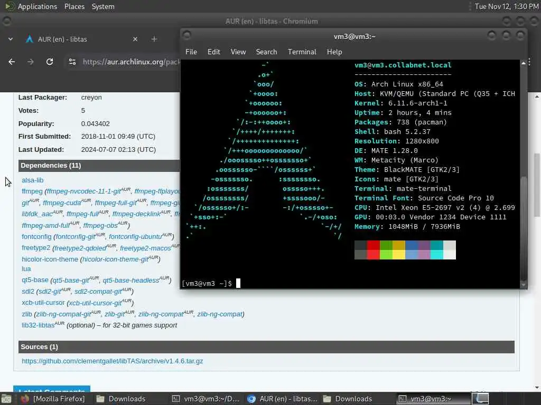Click the terminal scrollbar down arrow
The image size is (541, 405).
[524, 285]
